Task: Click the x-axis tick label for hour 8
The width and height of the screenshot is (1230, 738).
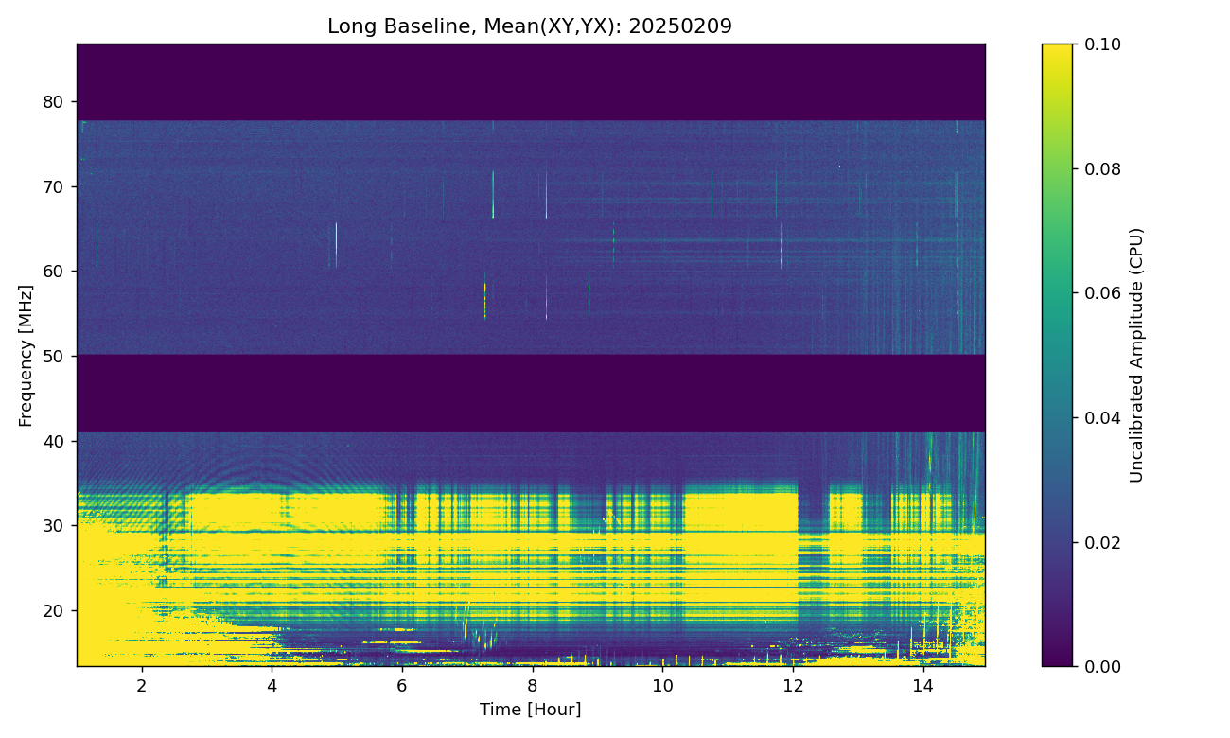Action: tap(532, 684)
